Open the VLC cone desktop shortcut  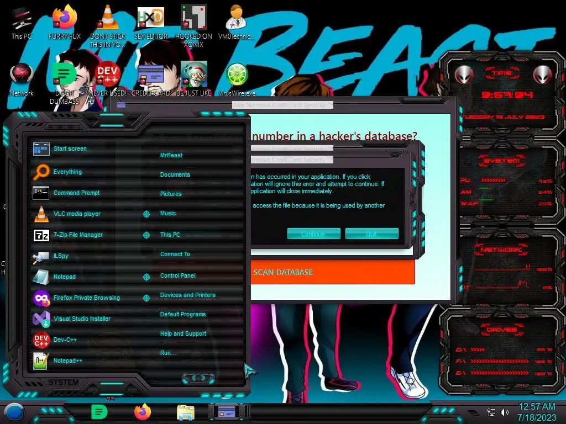click(107, 26)
